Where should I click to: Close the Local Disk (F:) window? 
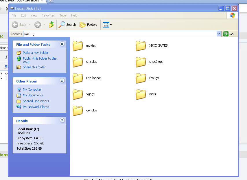(235, 8)
